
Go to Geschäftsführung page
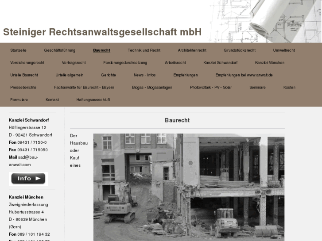click(x=59, y=50)
